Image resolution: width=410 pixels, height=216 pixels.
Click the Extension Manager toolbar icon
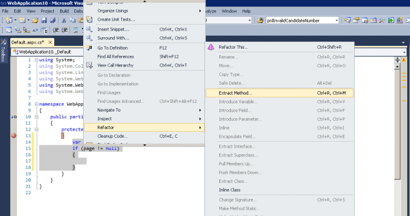tap(400, 20)
